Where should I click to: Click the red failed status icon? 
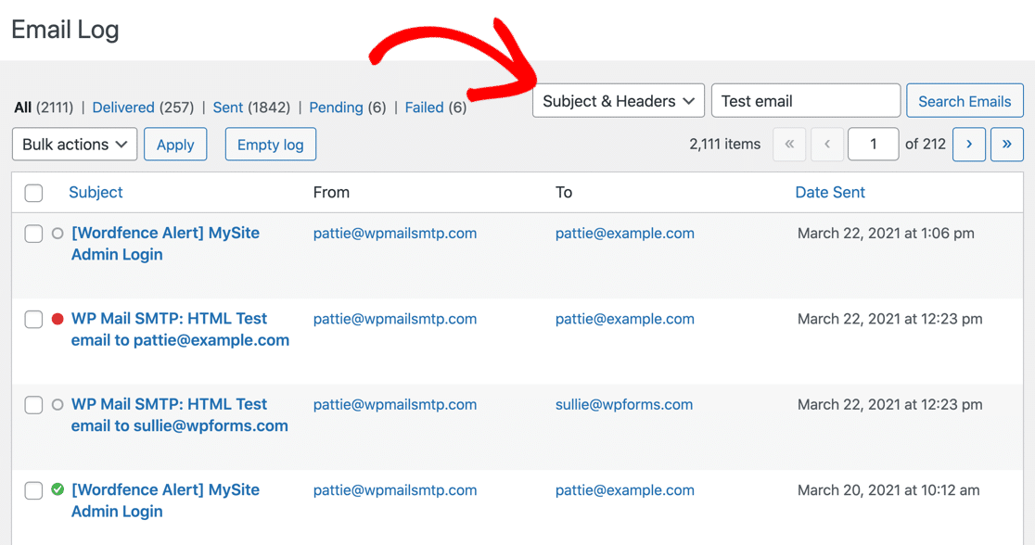pyautogui.click(x=57, y=320)
